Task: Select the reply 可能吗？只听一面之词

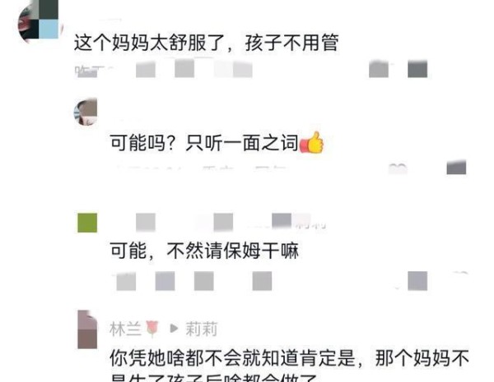Action: [x=204, y=143]
